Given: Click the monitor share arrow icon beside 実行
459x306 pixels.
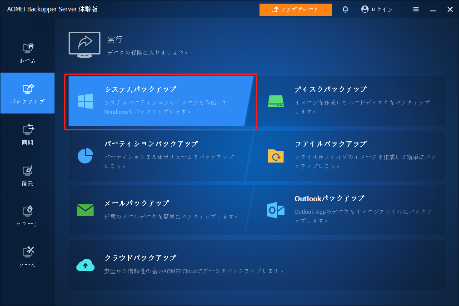Looking at the screenshot, I should (85, 45).
